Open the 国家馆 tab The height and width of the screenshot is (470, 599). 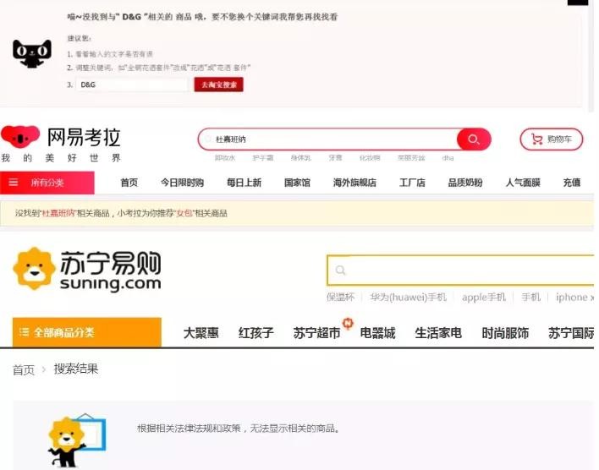[x=297, y=183]
